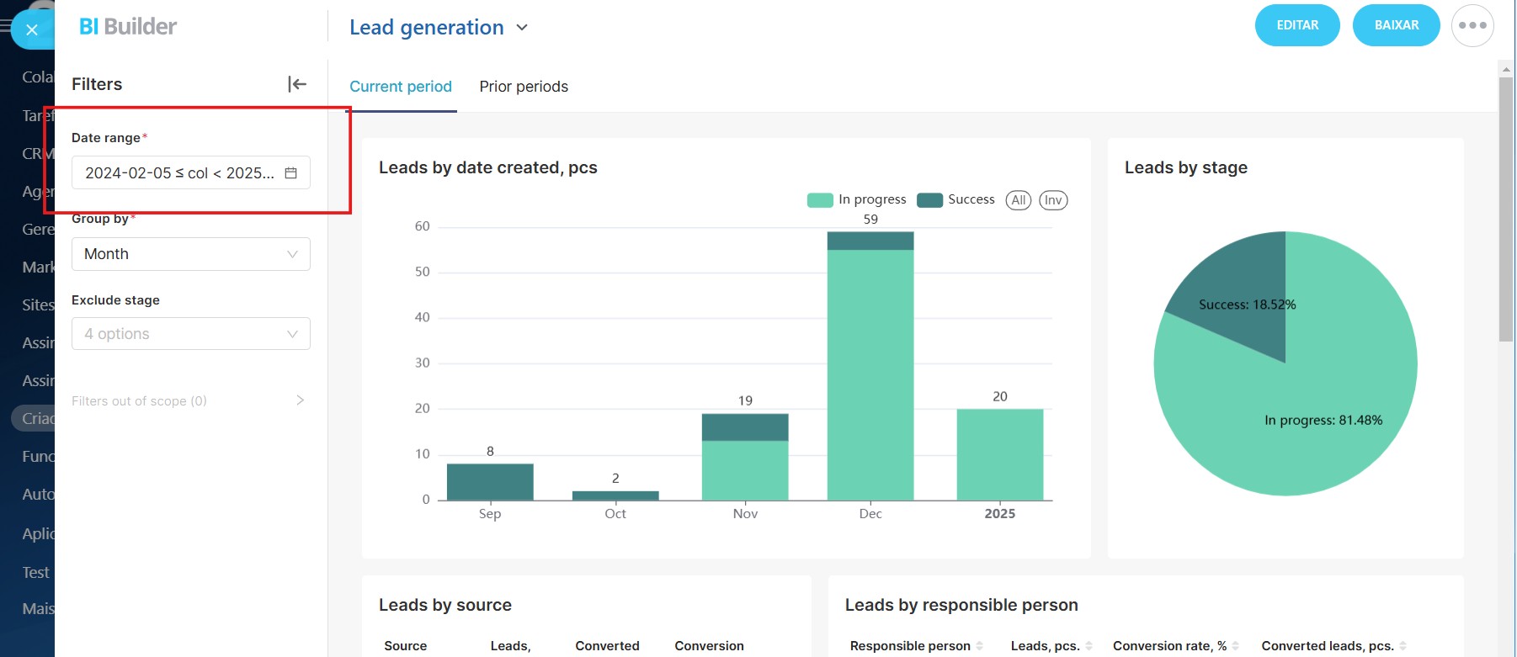Click the EDITAR button

[1296, 25]
